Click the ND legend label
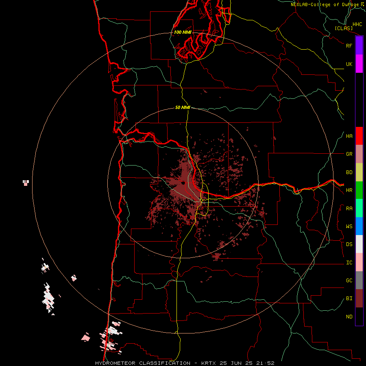 click(x=349, y=317)
